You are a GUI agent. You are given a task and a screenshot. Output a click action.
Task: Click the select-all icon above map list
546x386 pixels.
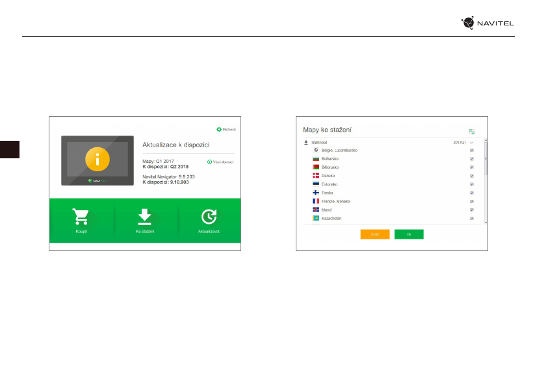pyautogui.click(x=472, y=131)
